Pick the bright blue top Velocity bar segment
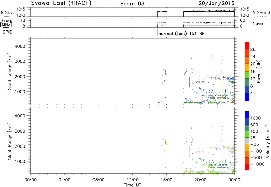Image resolution: width=271 pixels, height=187 pixels. (x=247, y=115)
